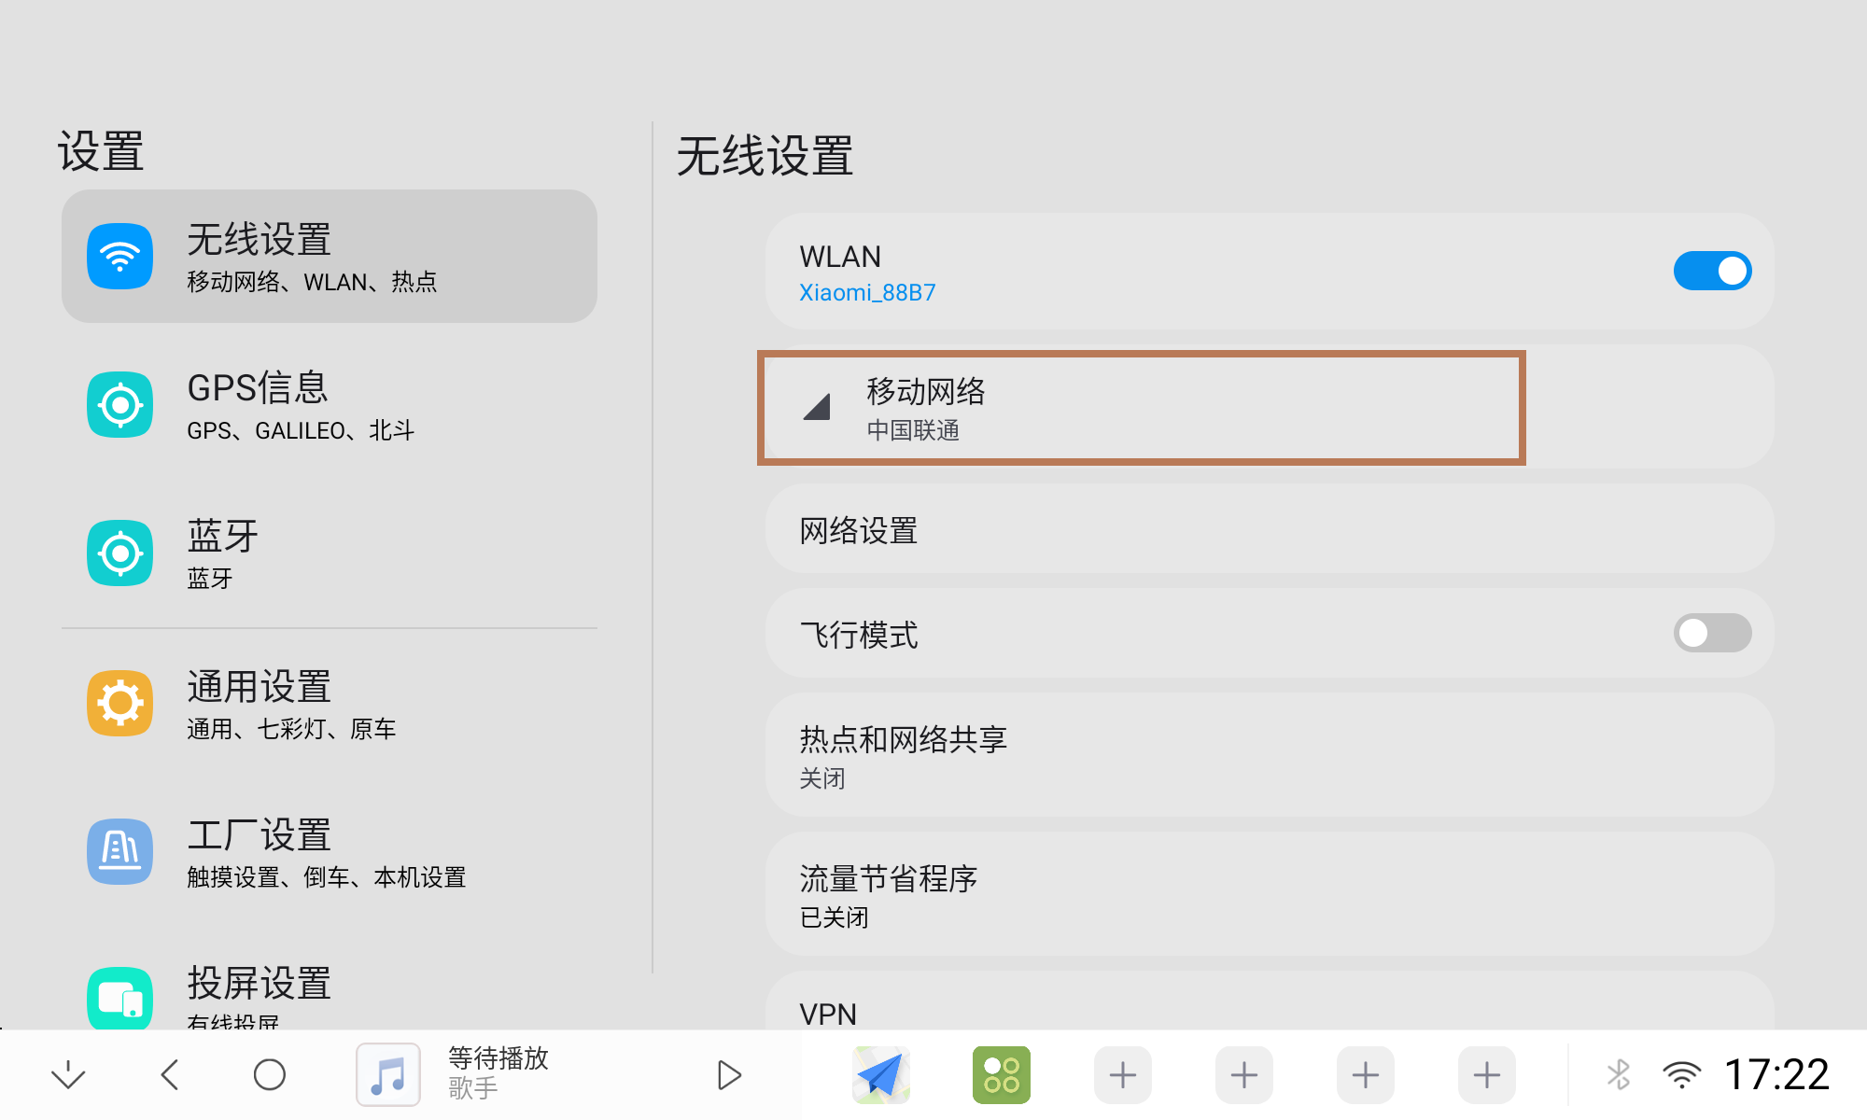Turn off the WLAN switch
Viewport: 1867px width, 1120px height.
click(x=1711, y=271)
